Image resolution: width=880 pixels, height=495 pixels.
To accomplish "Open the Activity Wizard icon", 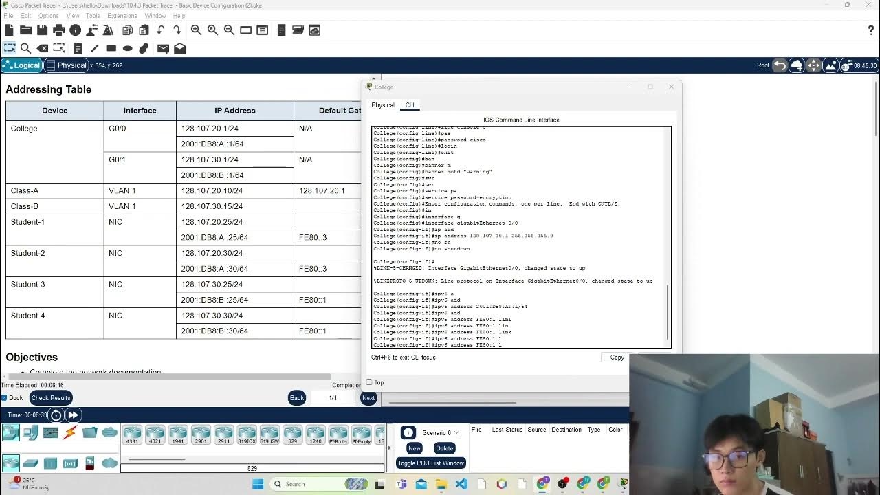I will (108, 30).
